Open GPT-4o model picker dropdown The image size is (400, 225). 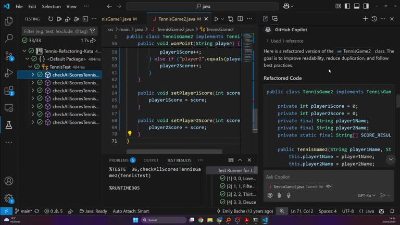point(367,195)
